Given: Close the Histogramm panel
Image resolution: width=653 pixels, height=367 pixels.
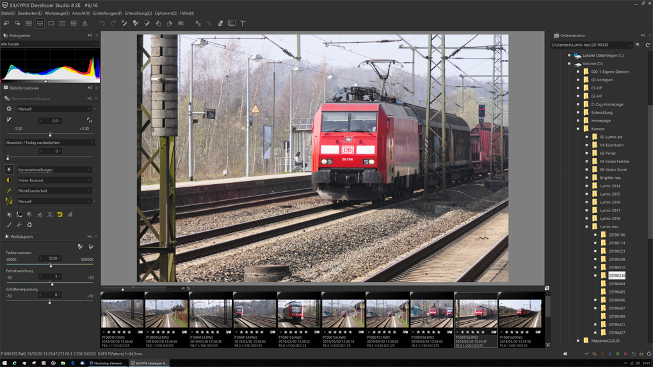Looking at the screenshot, I should [x=97, y=35].
